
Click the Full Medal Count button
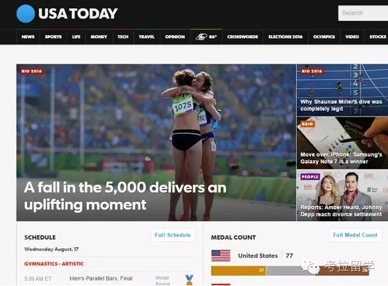pos(355,235)
